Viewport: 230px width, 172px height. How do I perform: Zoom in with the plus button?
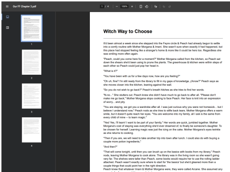[132, 6]
